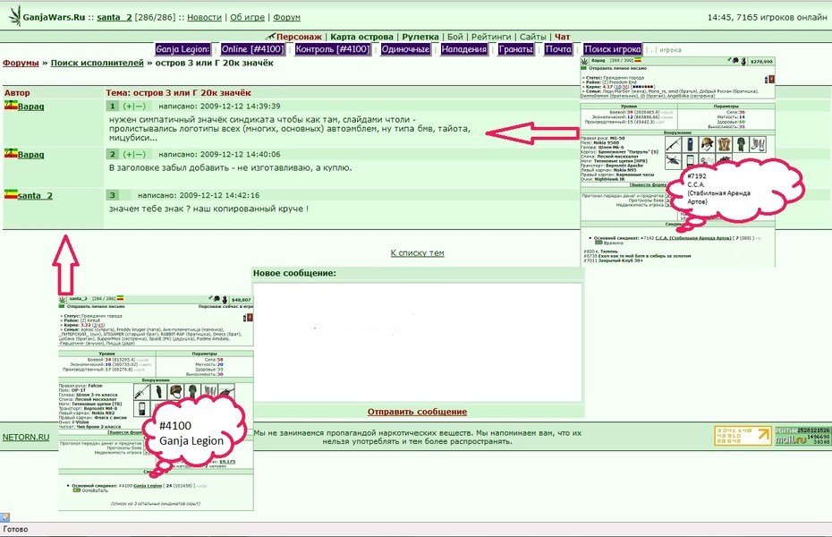The image size is (832, 537).
Task: Click the Nokia N82 phone icon in santa_2's profile
Action: (x=141, y=409)
